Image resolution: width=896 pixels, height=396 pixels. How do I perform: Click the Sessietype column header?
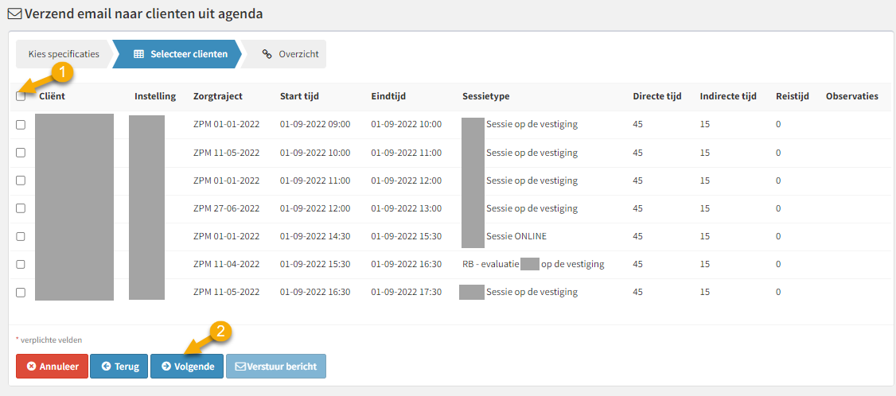485,96
